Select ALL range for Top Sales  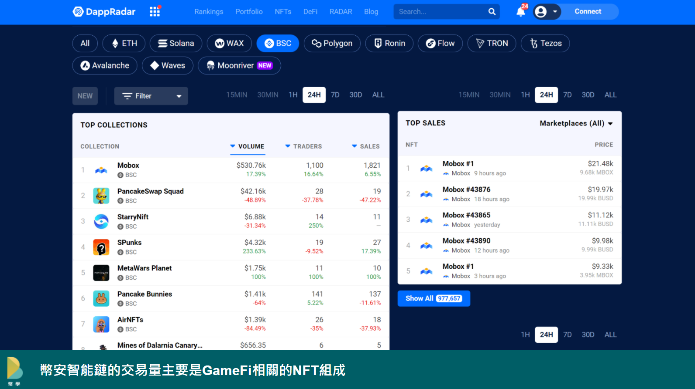click(x=610, y=95)
